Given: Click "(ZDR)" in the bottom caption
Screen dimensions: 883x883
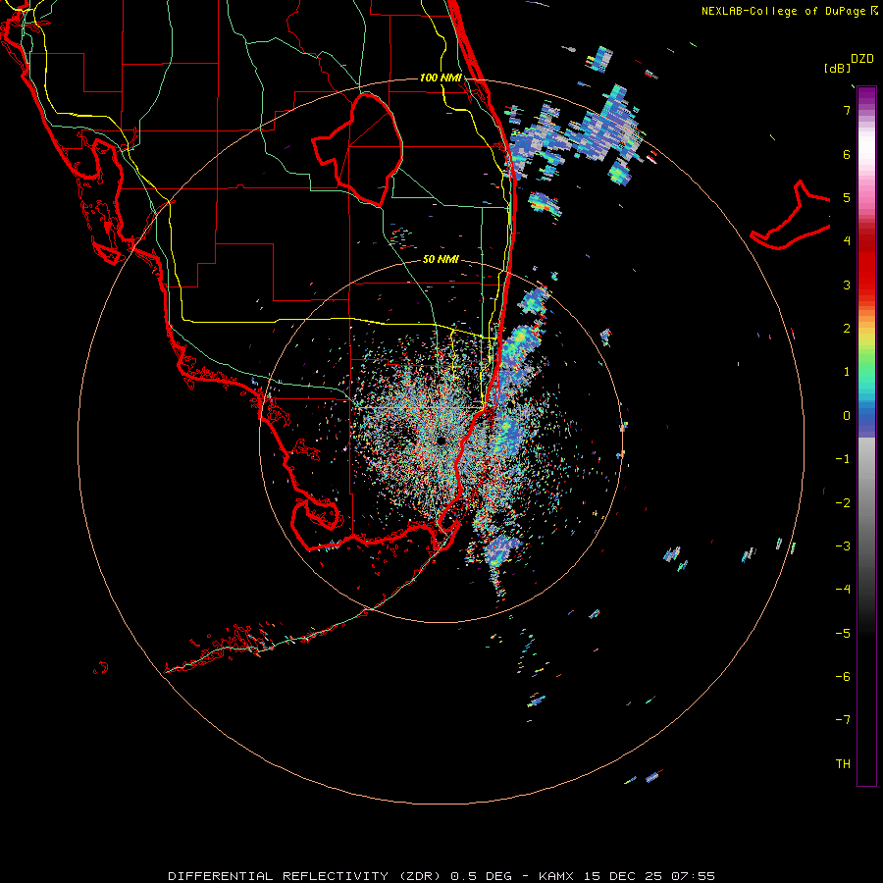Looking at the screenshot, I should (x=420, y=876).
